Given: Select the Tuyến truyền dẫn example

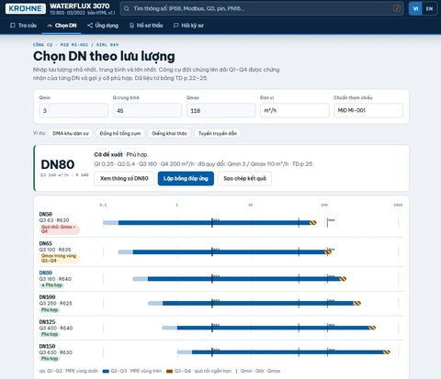Looking at the screenshot, I should [x=218, y=133].
